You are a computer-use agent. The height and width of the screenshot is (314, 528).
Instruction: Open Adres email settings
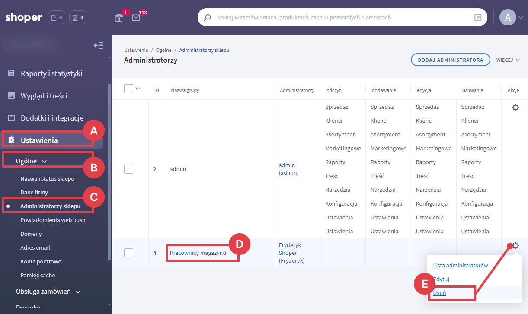(35, 247)
